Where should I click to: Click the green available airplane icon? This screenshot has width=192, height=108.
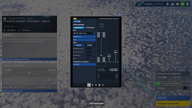tap(158, 84)
